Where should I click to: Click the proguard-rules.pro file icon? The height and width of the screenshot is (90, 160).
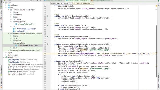pyautogui.click(x=9, y=67)
